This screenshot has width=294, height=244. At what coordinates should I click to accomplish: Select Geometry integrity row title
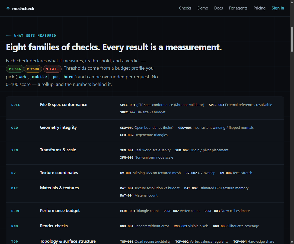coord(58,127)
